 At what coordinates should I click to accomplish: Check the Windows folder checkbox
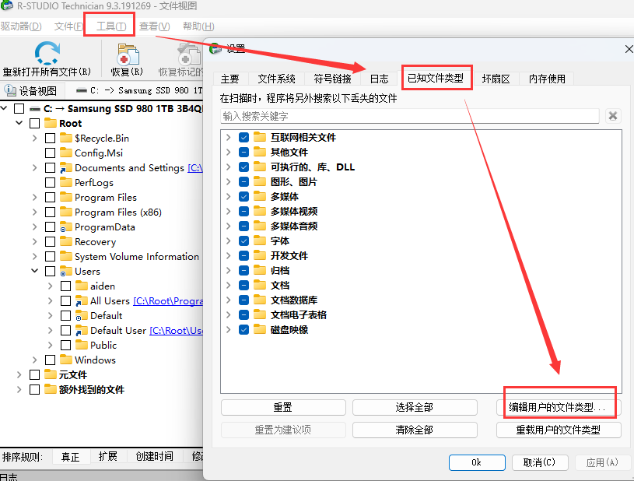(51, 360)
